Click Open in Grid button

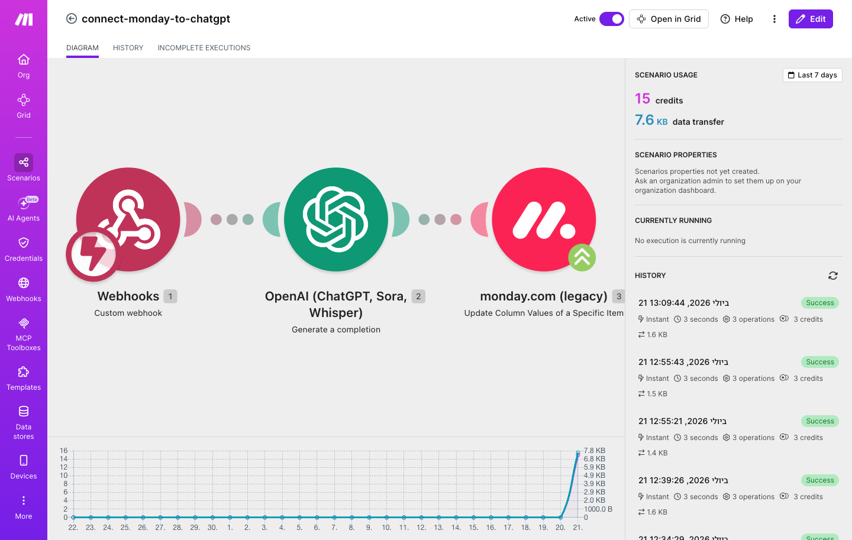(669, 19)
